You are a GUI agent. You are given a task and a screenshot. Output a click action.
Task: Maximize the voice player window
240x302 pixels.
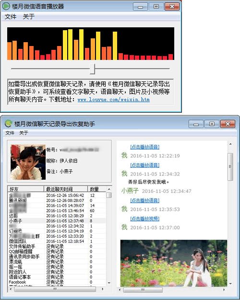coord(156,7)
